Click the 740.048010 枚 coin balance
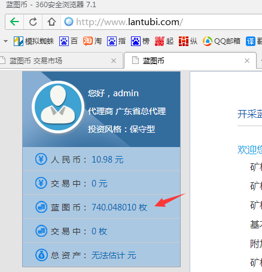This screenshot has width=262, height=272. (120, 207)
